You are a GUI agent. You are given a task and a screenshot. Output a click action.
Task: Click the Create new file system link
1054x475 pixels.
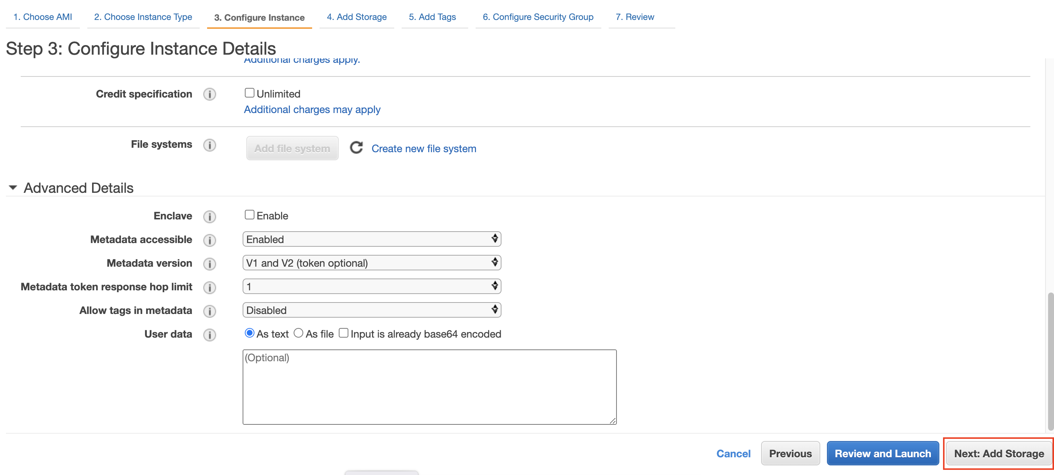(423, 148)
